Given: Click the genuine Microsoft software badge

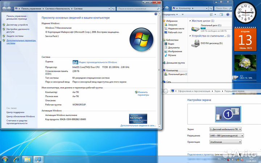Looking at the screenshot, I should pyautogui.click(x=138, y=118).
